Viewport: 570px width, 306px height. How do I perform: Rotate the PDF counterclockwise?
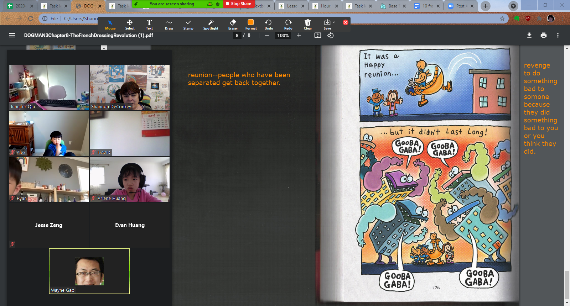pyautogui.click(x=331, y=35)
